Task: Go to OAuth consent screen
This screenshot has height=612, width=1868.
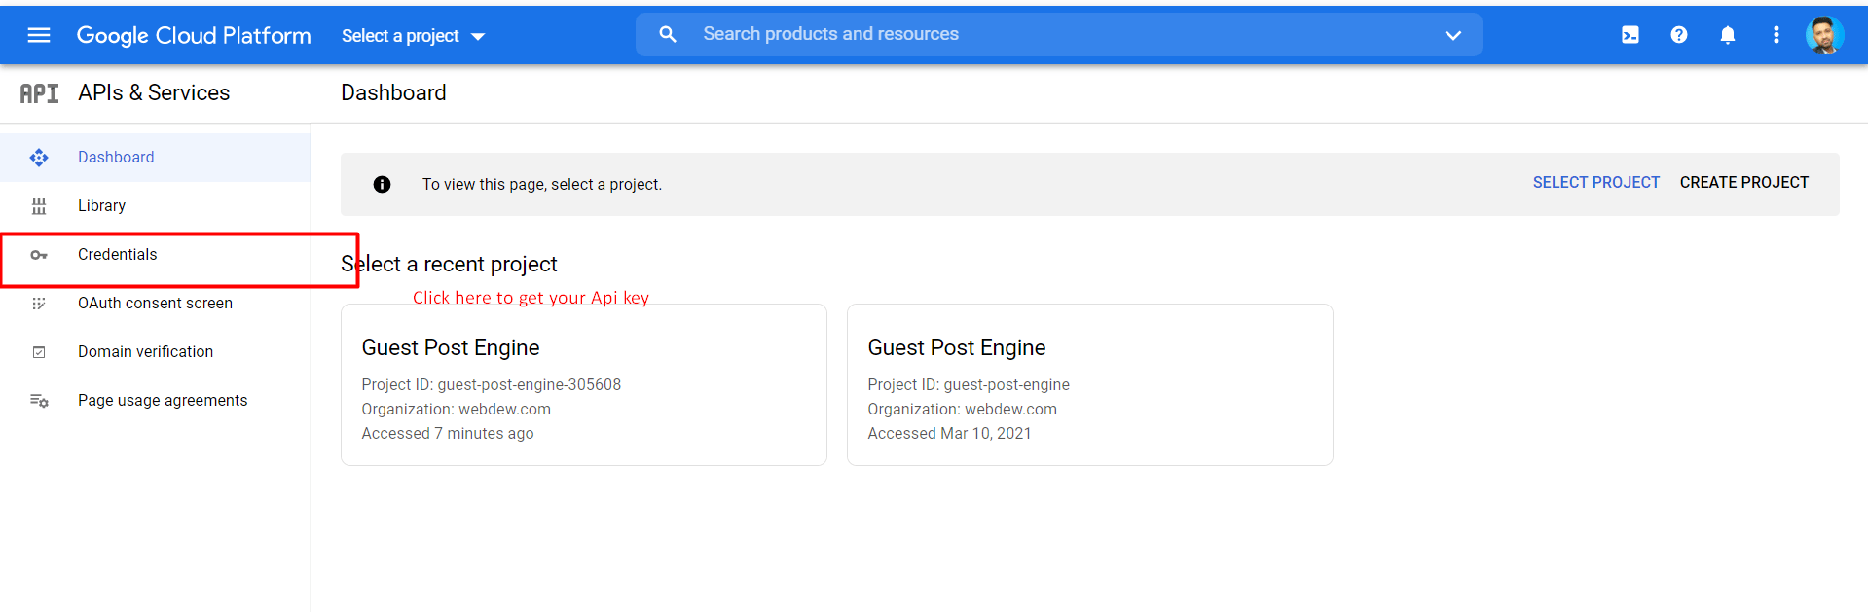Action: (x=155, y=304)
